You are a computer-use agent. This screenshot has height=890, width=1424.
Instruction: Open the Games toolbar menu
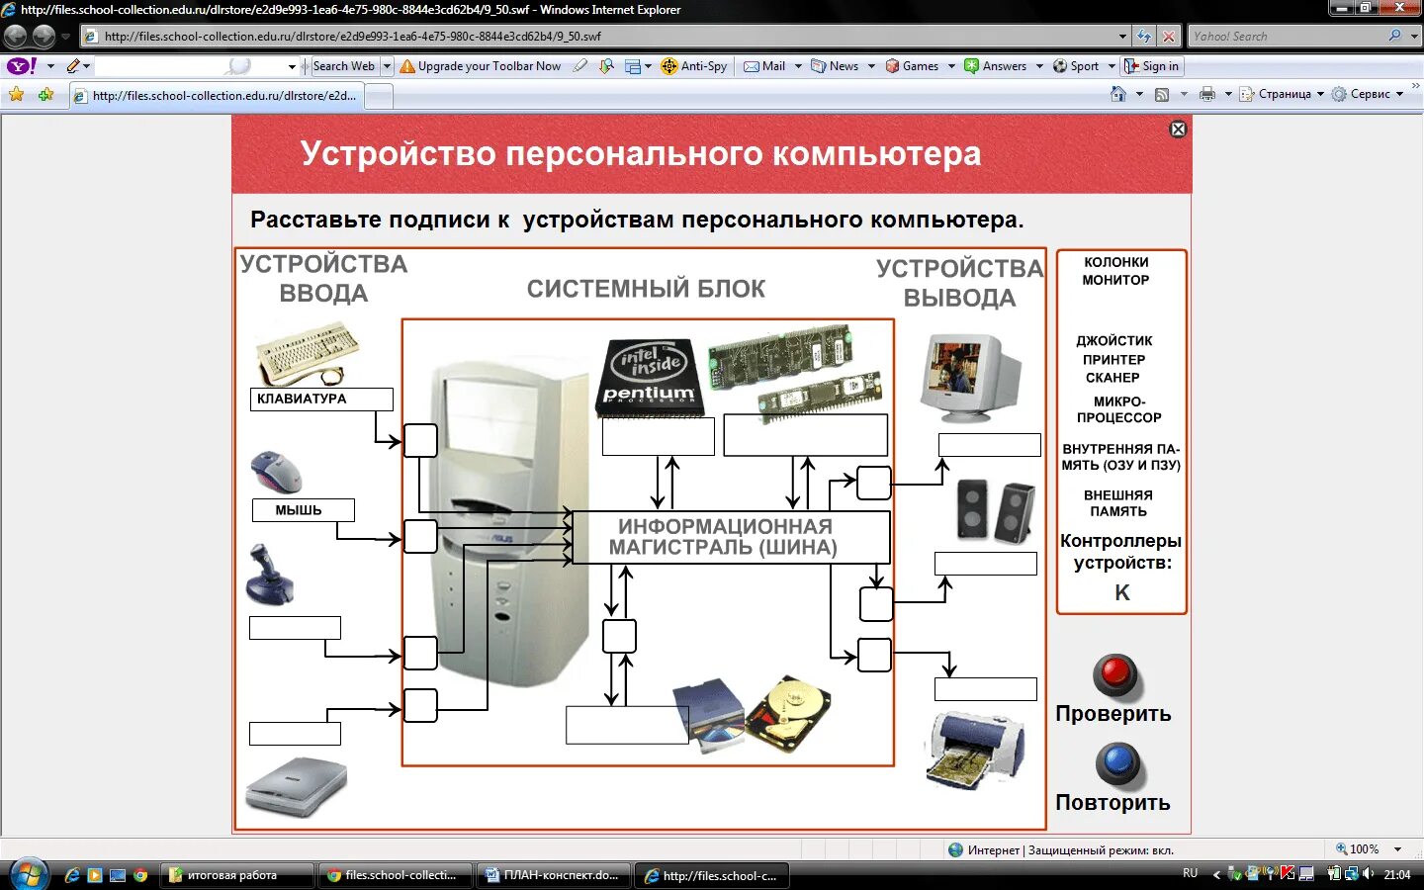tap(920, 66)
